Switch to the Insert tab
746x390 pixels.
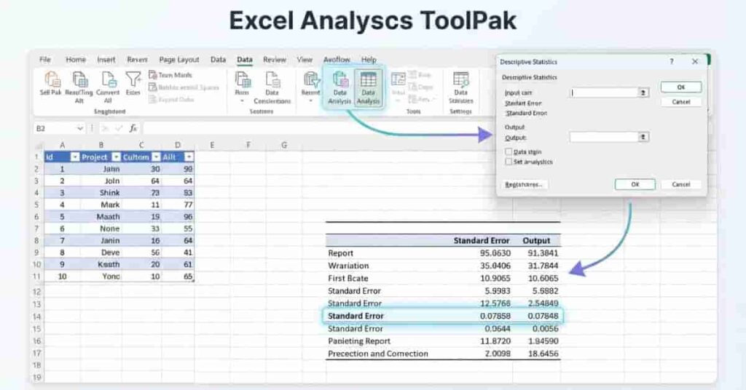[106, 60]
